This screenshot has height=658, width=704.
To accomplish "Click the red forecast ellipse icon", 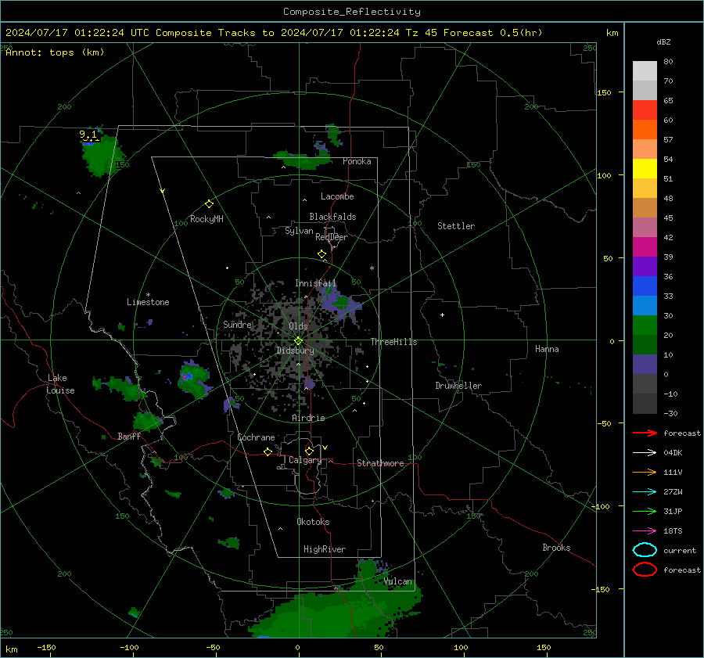I will 645,570.
